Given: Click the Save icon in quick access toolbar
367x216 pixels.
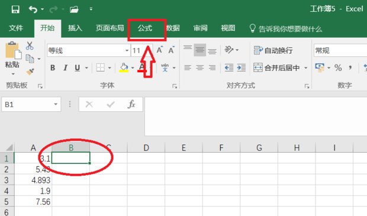Looking at the screenshot, I should [15, 9].
